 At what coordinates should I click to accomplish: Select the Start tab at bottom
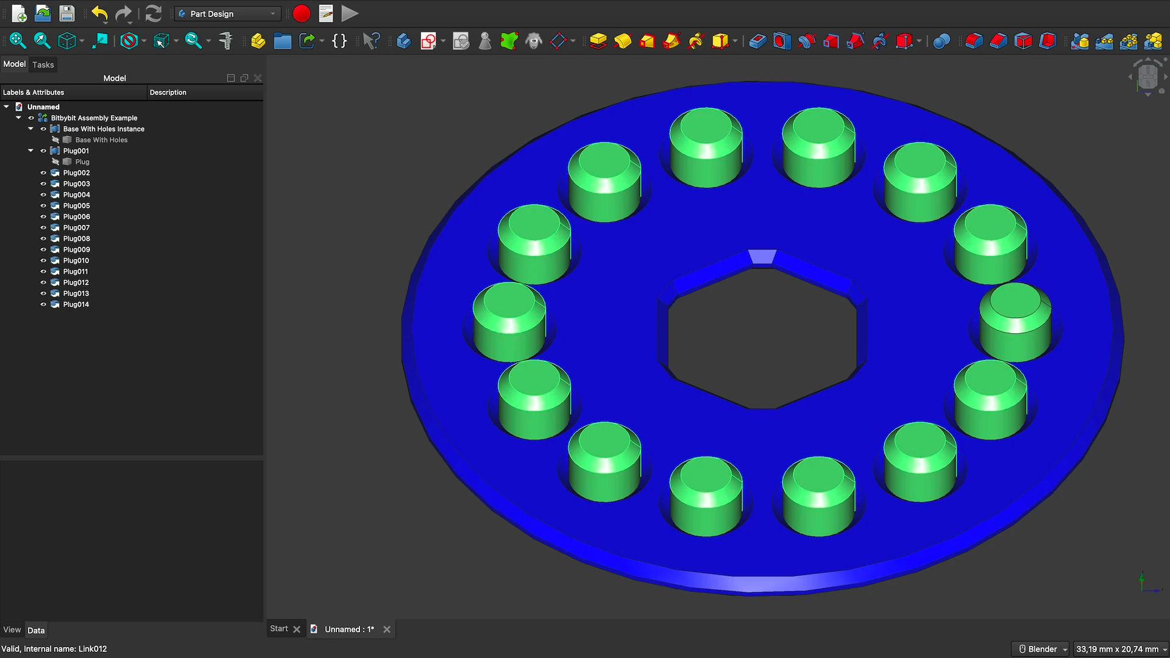click(278, 628)
